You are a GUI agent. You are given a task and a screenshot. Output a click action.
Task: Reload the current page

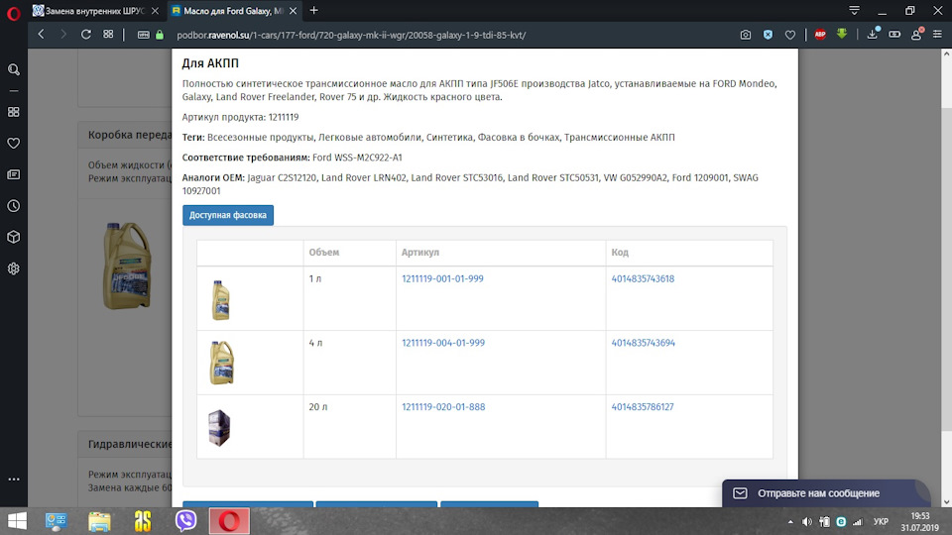point(85,35)
